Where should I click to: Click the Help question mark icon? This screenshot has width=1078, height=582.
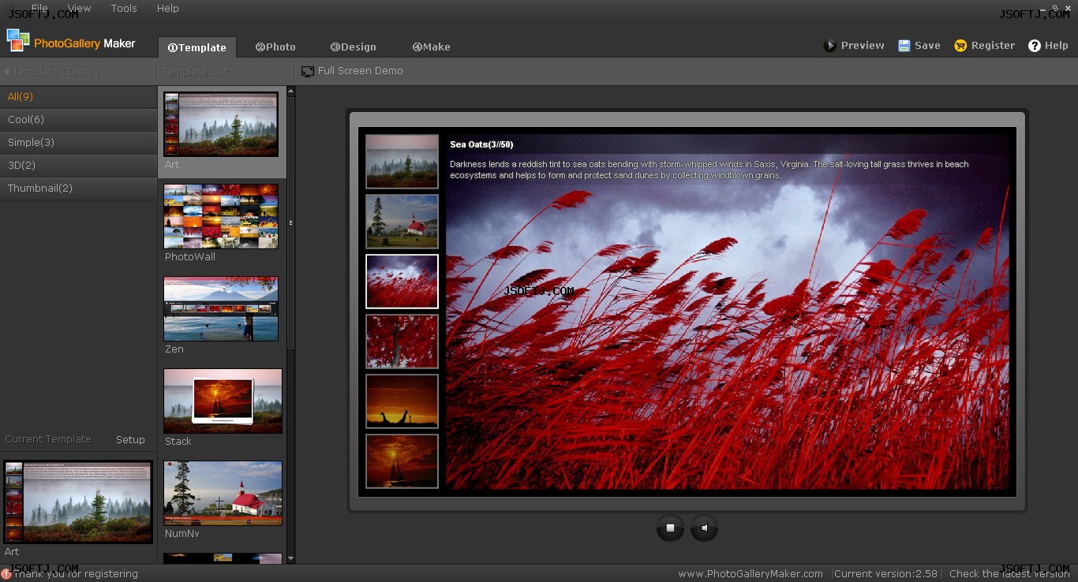pos(1035,46)
